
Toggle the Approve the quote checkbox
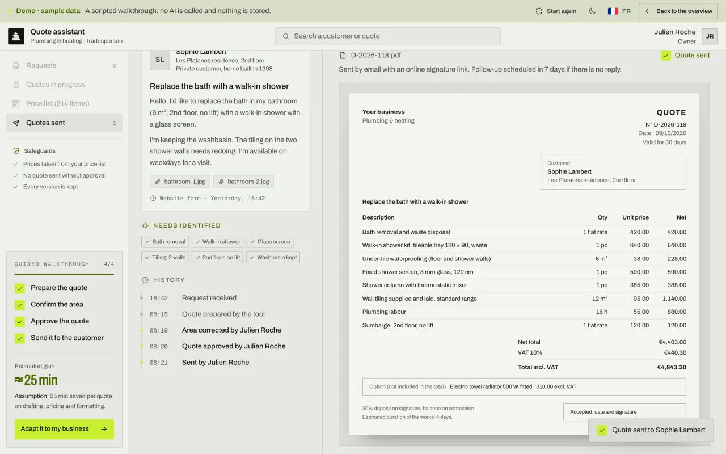coord(20,321)
